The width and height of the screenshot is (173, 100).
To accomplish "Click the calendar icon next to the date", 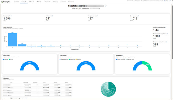I will (73, 8).
